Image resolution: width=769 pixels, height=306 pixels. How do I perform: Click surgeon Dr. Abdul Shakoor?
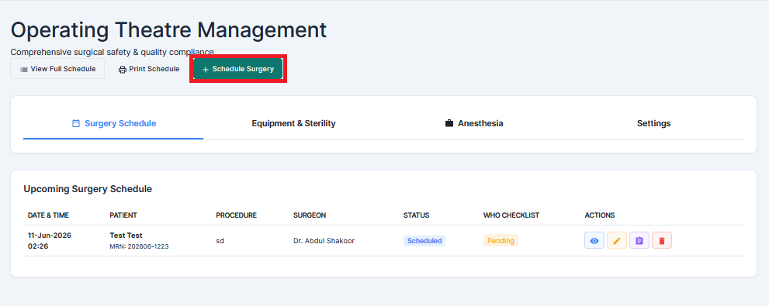(x=324, y=241)
